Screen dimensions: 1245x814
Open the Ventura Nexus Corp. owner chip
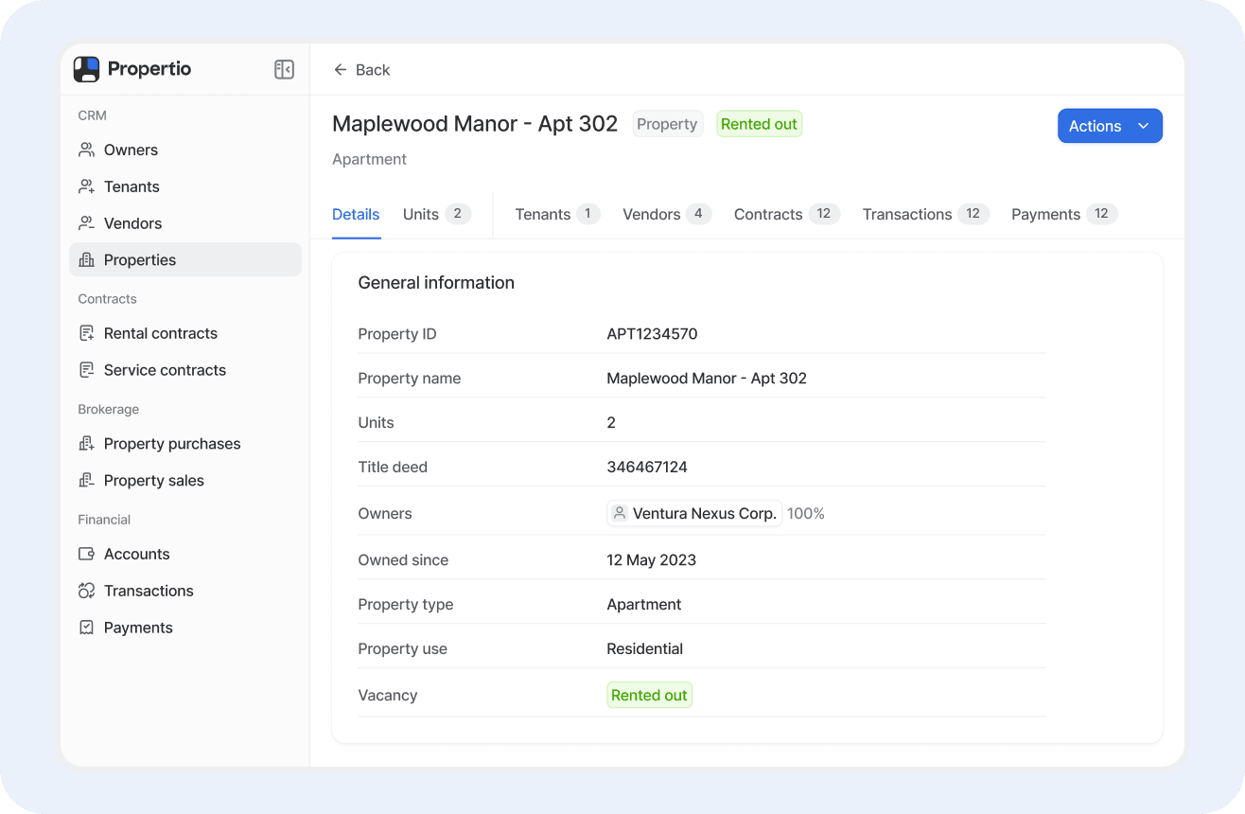694,513
